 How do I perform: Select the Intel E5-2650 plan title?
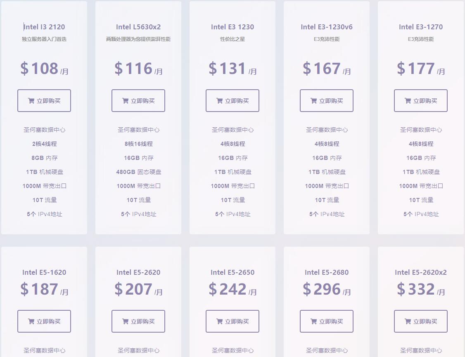pos(232,272)
